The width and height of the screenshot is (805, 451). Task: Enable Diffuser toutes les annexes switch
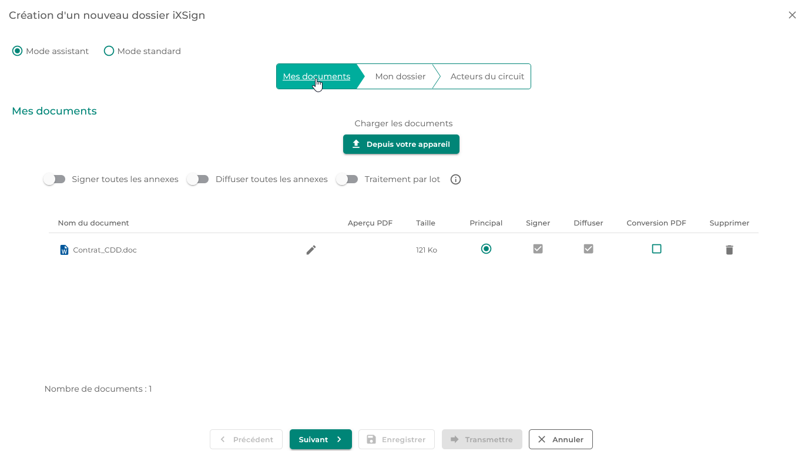197,179
